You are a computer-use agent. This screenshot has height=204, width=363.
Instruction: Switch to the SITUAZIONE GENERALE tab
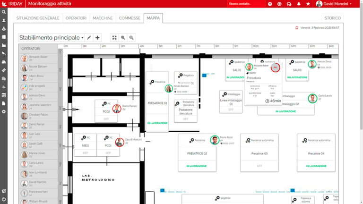click(x=38, y=18)
